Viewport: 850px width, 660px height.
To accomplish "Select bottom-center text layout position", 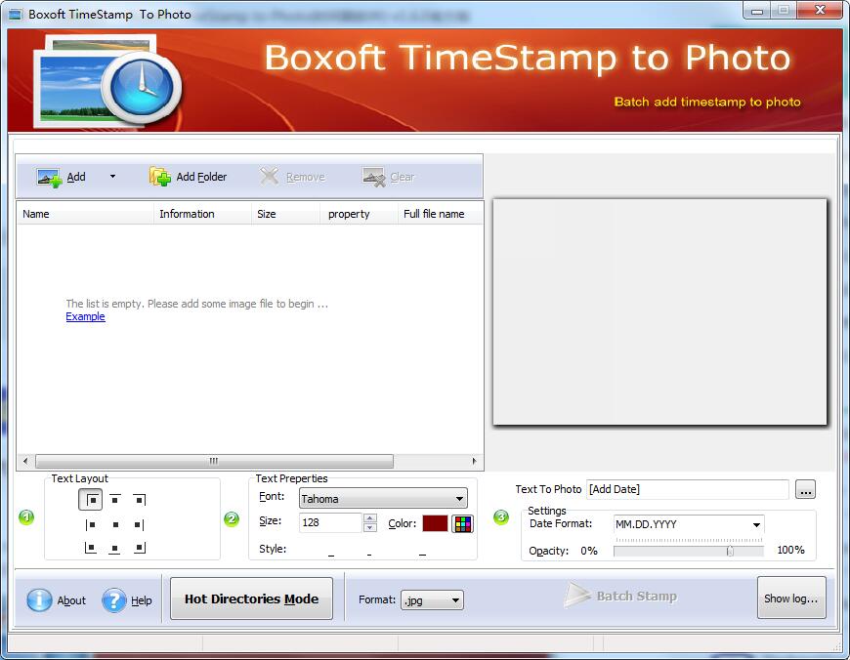I will [115, 548].
